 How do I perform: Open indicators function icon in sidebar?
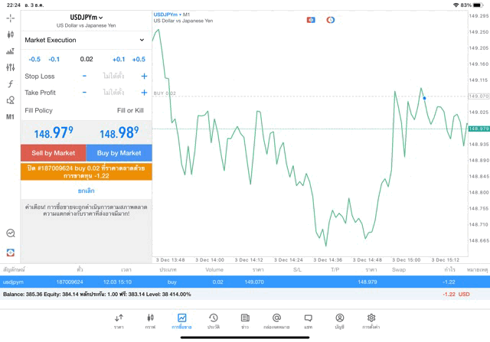coord(10,83)
